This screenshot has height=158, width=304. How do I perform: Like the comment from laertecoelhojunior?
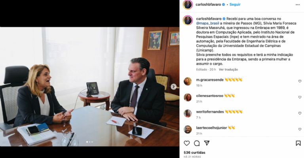tap(300, 130)
